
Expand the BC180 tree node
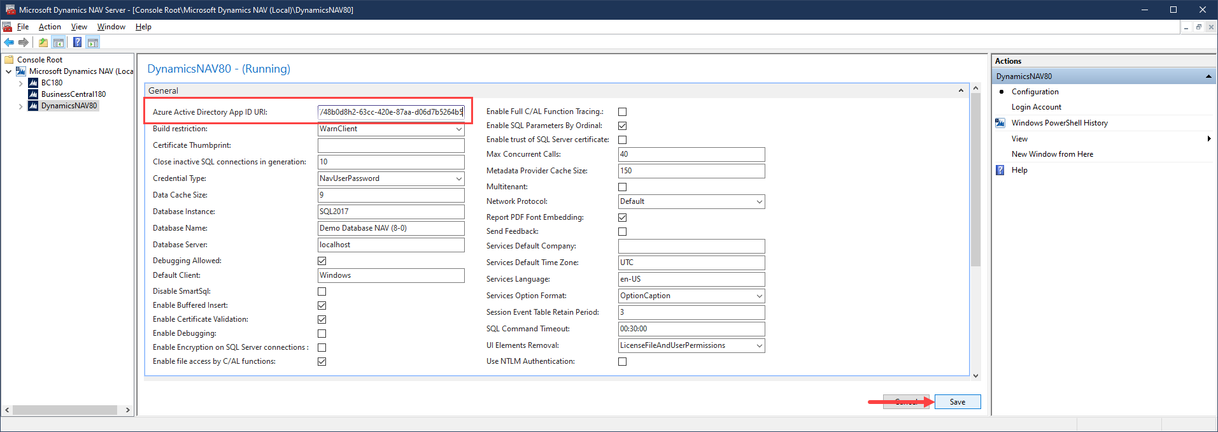pos(20,83)
